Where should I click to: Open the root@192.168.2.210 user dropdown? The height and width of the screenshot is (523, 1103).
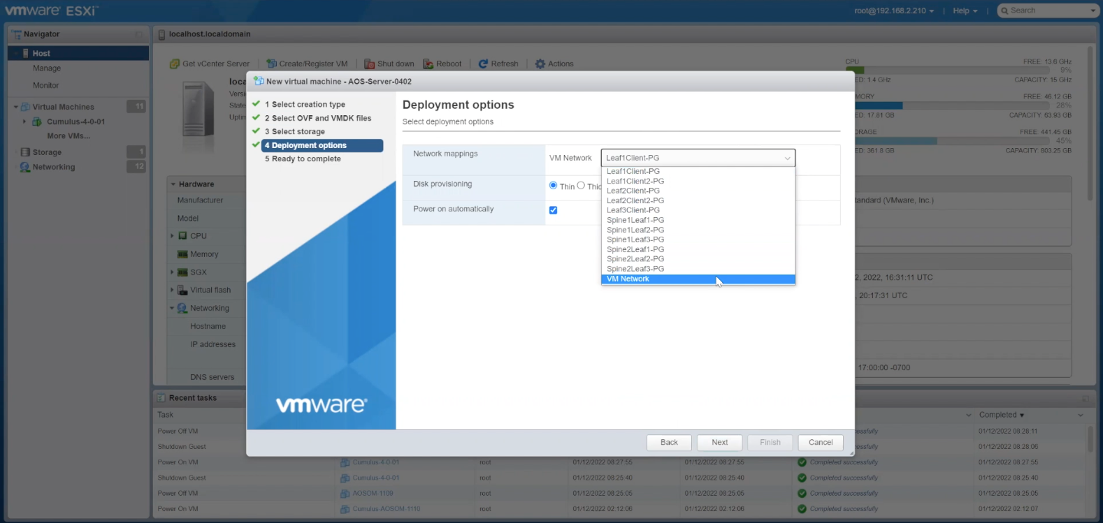(893, 10)
